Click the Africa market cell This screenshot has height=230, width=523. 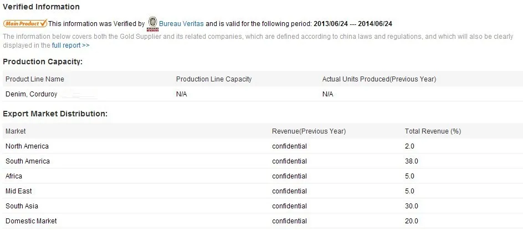14,176
